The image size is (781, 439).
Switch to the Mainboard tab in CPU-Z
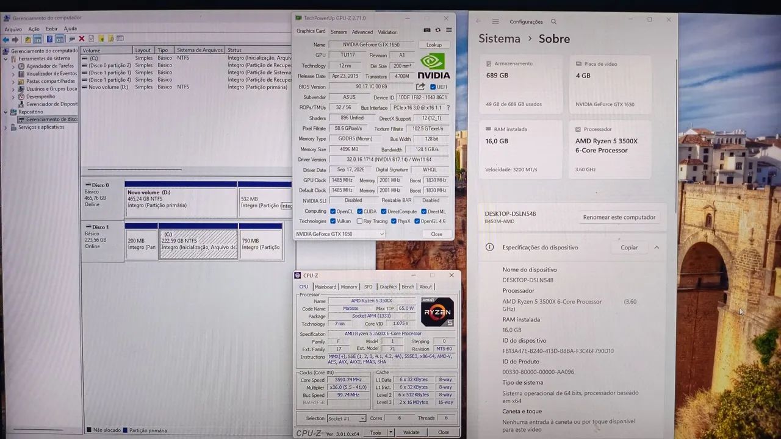tap(325, 287)
